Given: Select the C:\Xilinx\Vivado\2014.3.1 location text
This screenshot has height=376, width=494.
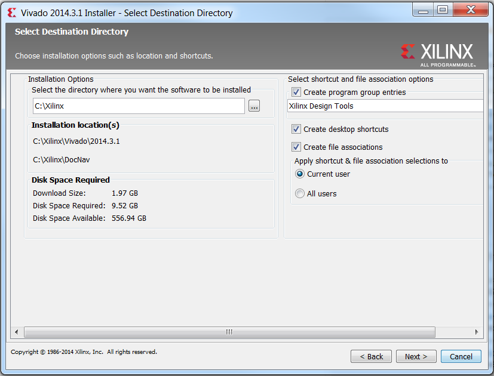Looking at the screenshot, I should [76, 141].
